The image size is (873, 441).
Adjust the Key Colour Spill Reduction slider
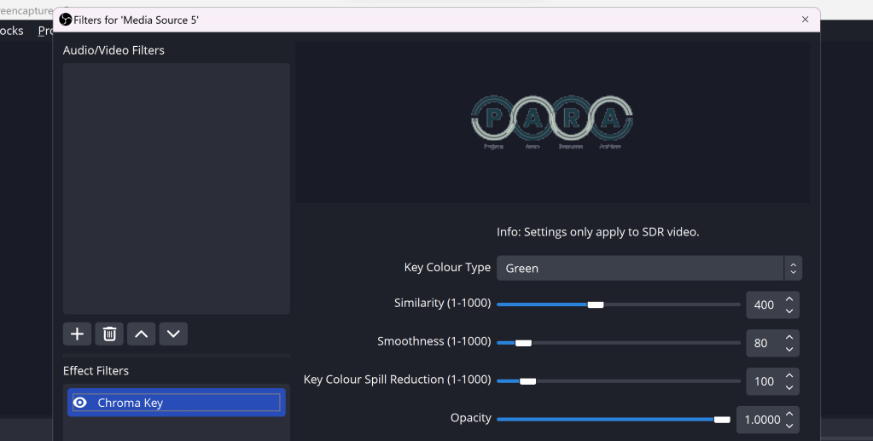pos(527,381)
